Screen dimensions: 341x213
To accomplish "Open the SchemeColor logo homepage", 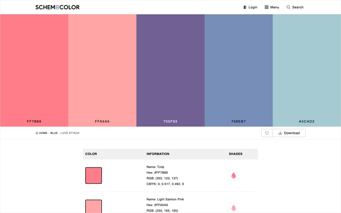I will coord(57,7).
